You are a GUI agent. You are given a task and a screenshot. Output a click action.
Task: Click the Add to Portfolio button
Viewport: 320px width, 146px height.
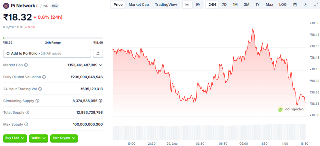[x=47, y=54]
